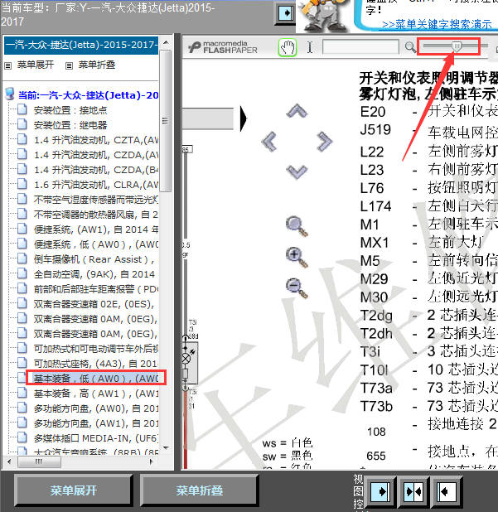Viewport: 498px width, 512px height.
Task: Click the left-arrow view control button
Action: click(447, 490)
